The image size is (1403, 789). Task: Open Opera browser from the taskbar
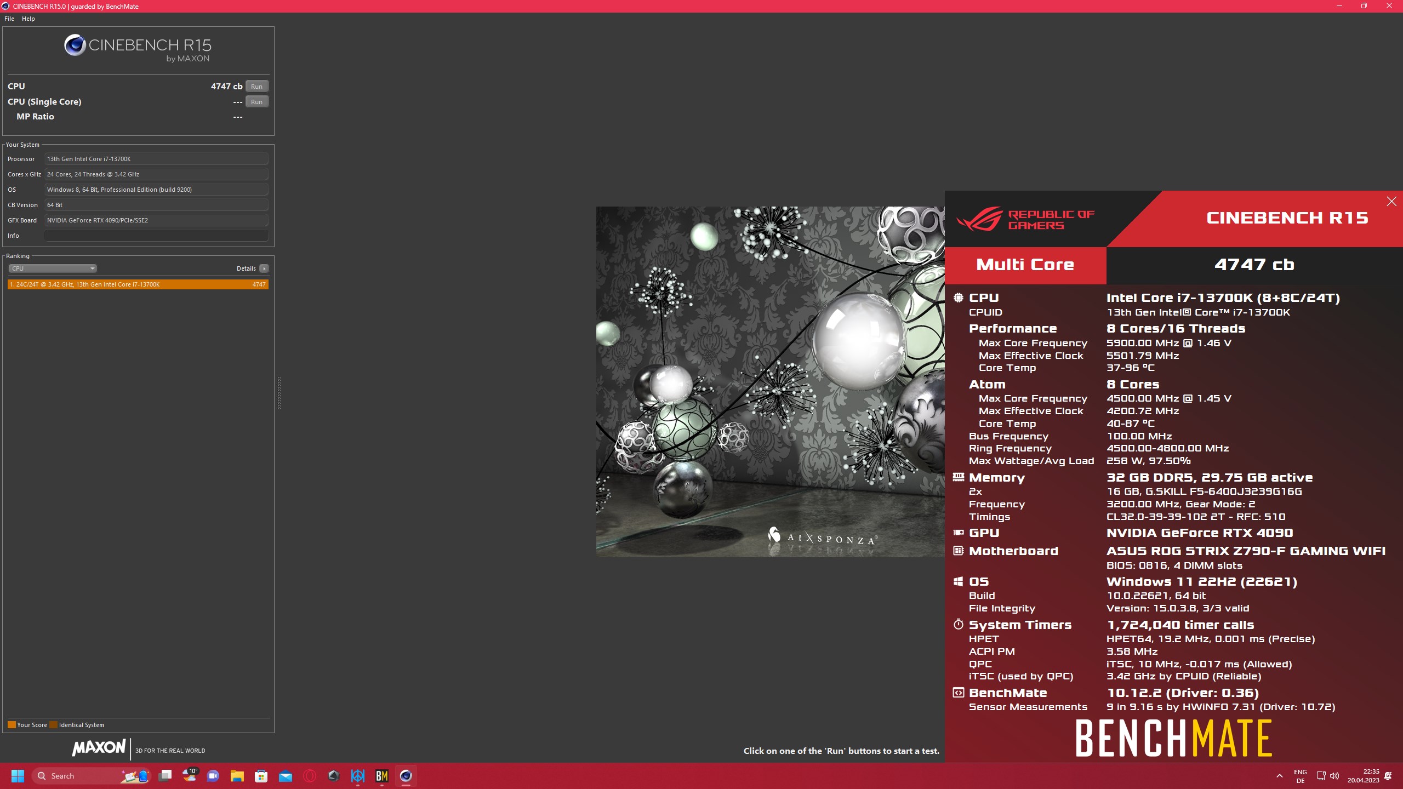pyautogui.click(x=310, y=776)
